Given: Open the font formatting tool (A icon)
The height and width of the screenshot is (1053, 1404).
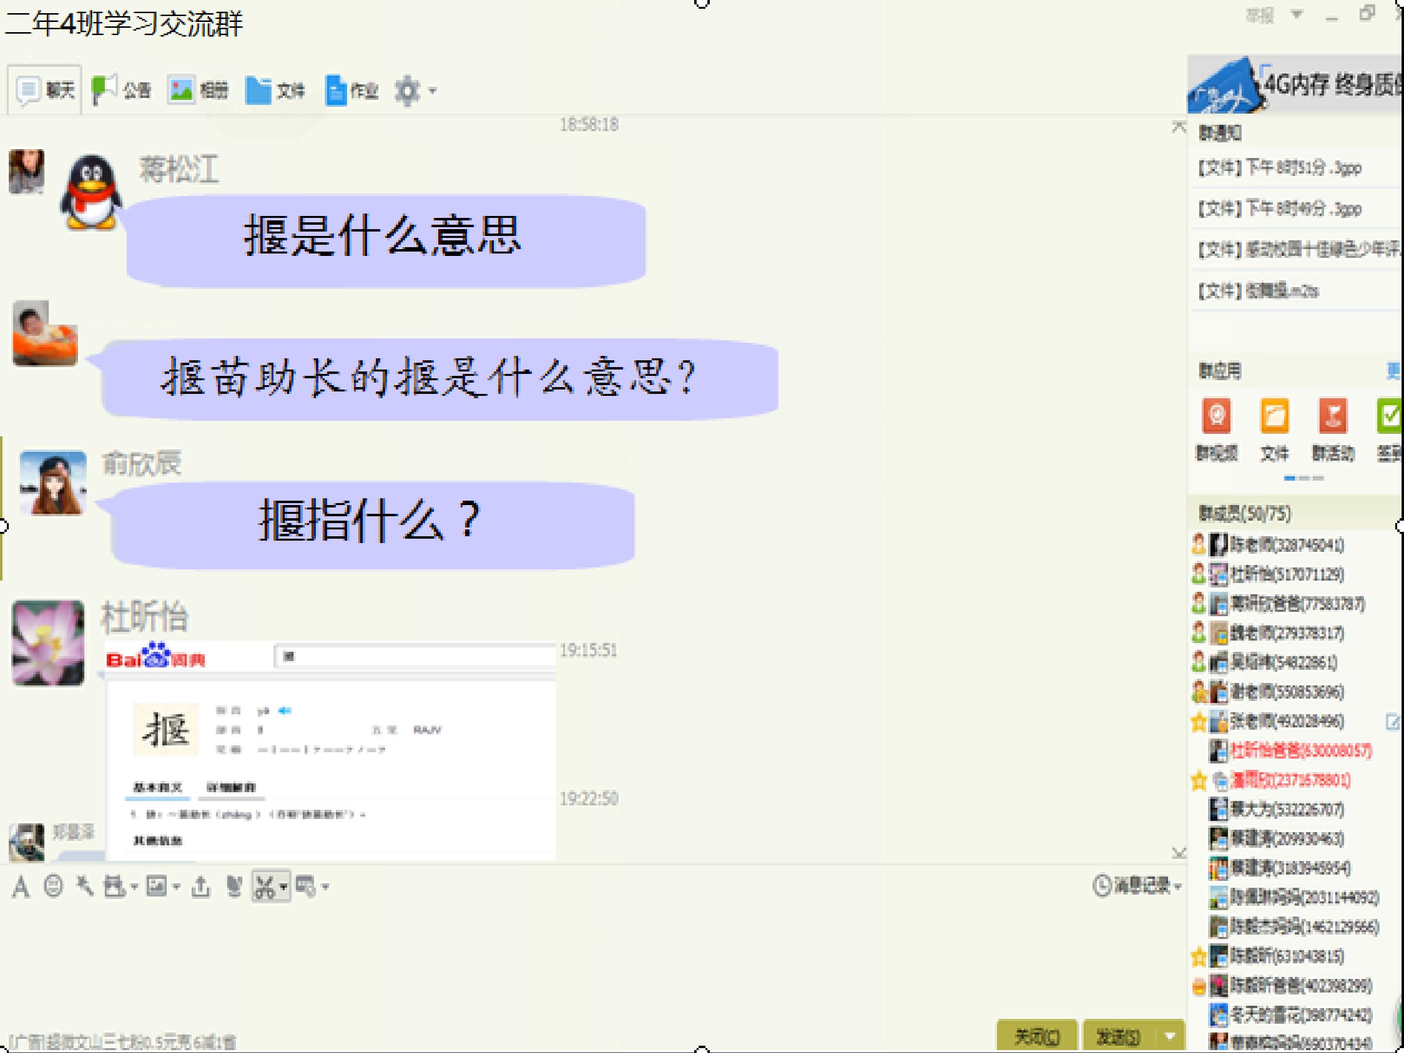Looking at the screenshot, I should point(20,887).
